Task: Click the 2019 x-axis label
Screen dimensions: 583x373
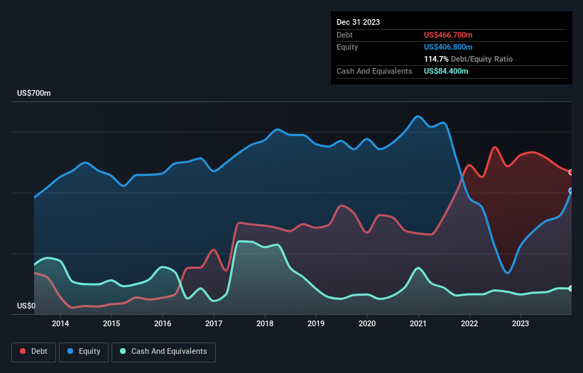Action: pos(316,323)
